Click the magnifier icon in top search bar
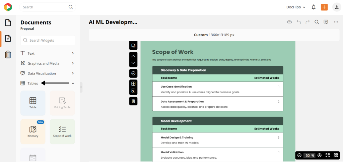The width and height of the screenshot is (343, 162). (x=71, y=7)
